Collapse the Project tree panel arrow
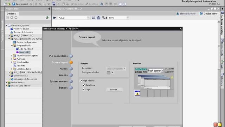The height and width of the screenshot is (127, 225). pos(49,8)
